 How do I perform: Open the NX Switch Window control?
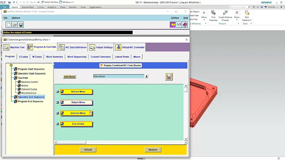click(50, 2)
